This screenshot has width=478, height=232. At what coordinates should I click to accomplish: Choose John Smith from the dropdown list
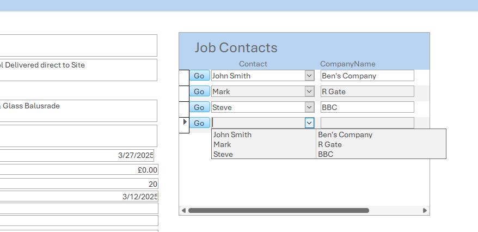coord(232,135)
